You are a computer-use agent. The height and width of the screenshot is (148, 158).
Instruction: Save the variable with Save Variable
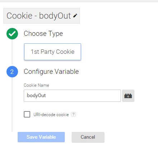point(41,137)
